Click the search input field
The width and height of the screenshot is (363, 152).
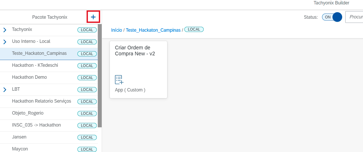point(355,17)
